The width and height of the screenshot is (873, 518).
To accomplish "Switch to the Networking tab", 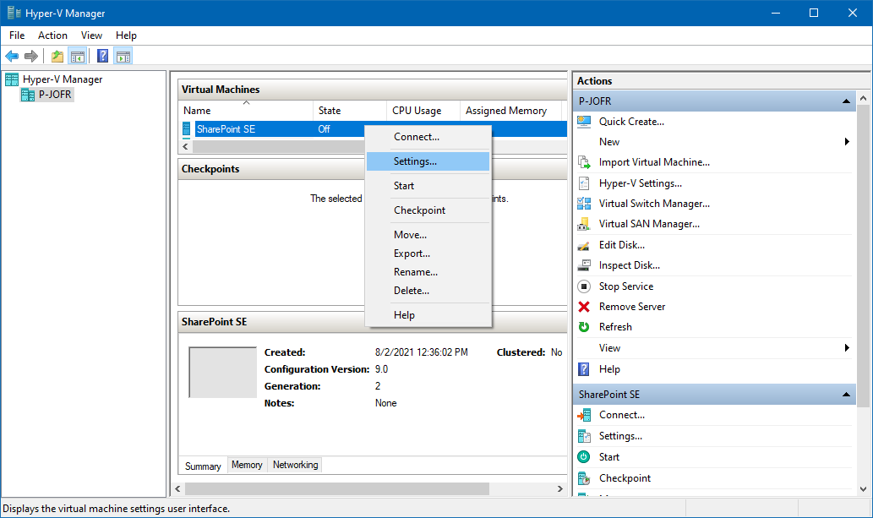I will pyautogui.click(x=295, y=465).
